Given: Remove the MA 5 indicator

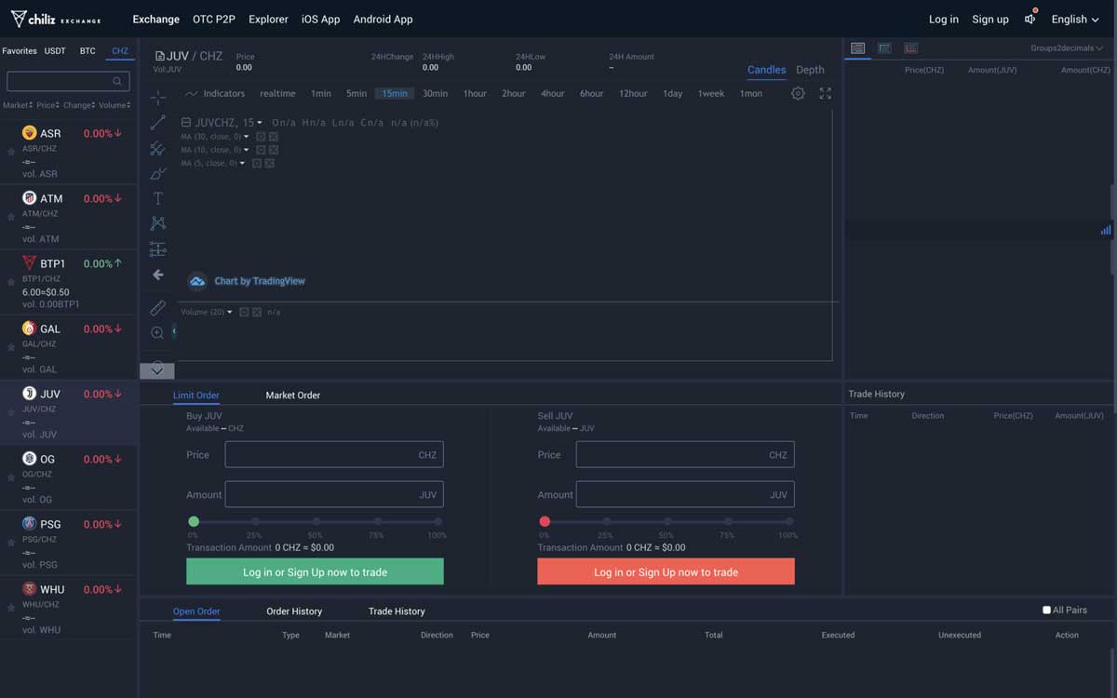Looking at the screenshot, I should pyautogui.click(x=269, y=163).
